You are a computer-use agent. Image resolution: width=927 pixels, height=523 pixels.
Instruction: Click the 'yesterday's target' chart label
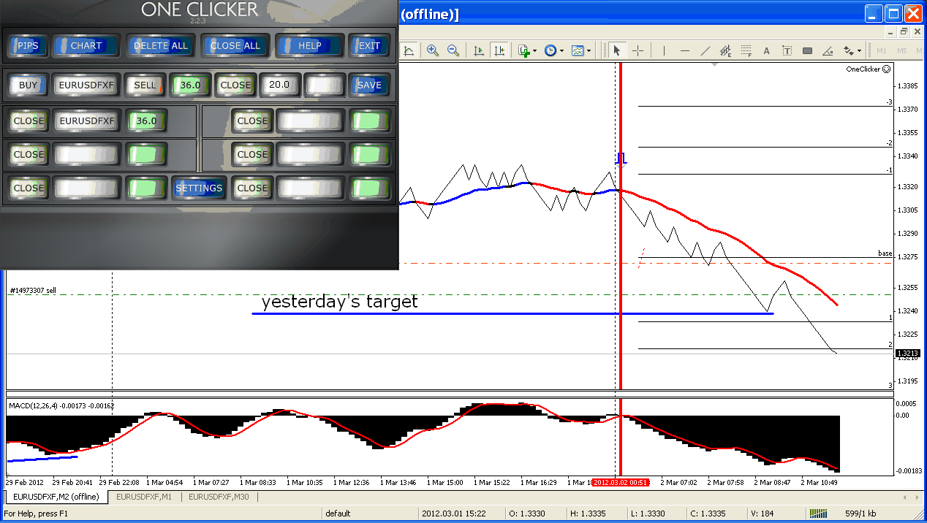coord(339,301)
